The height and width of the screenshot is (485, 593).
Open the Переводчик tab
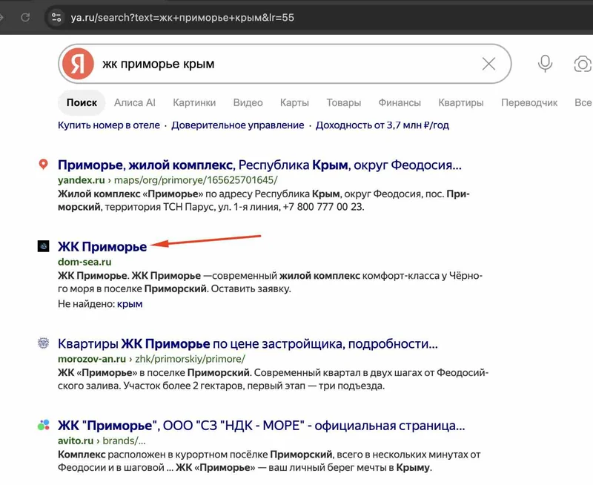pyautogui.click(x=529, y=102)
